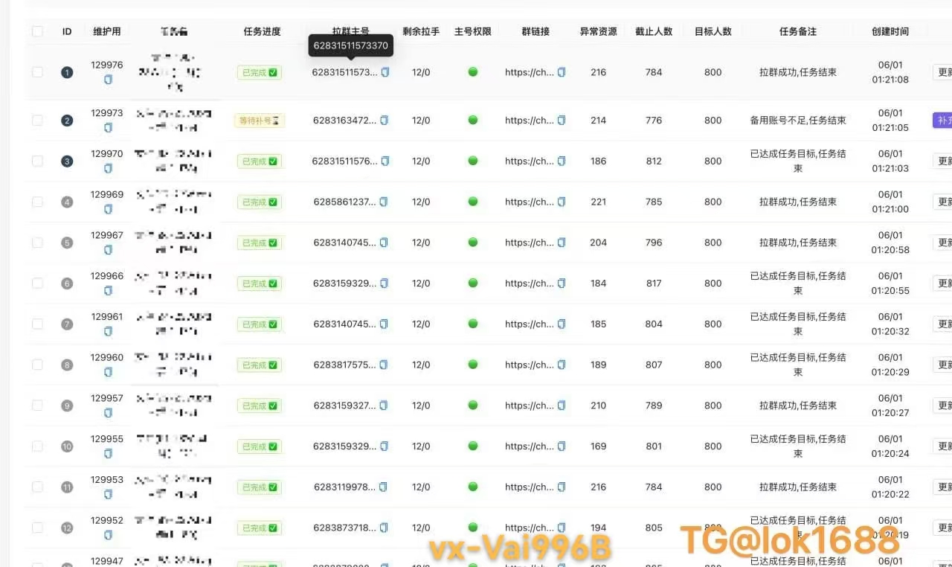Copy main number 6285861237 in row 4

pos(384,202)
